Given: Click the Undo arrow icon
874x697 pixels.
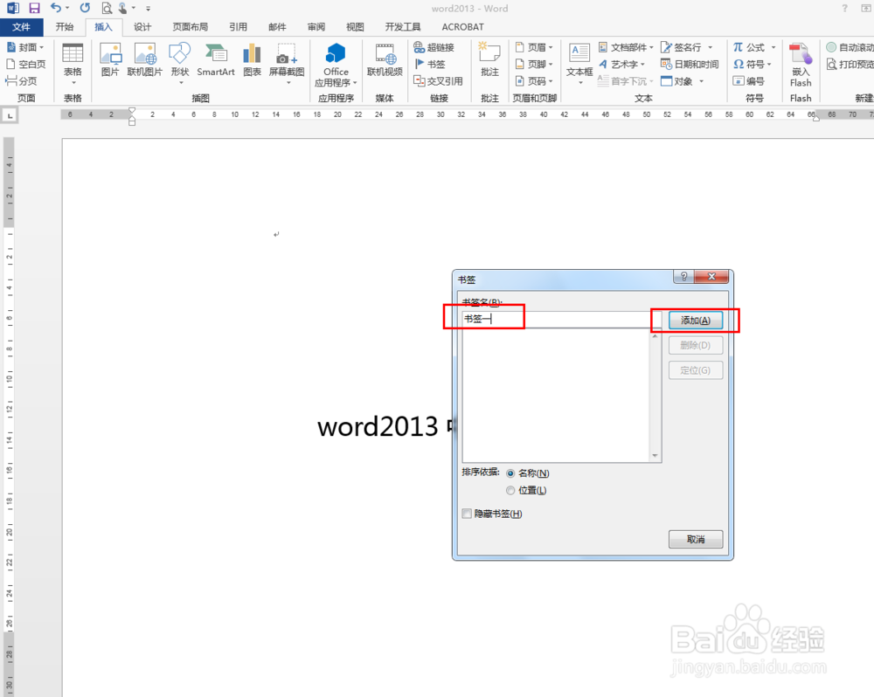Looking at the screenshot, I should pyautogui.click(x=56, y=8).
